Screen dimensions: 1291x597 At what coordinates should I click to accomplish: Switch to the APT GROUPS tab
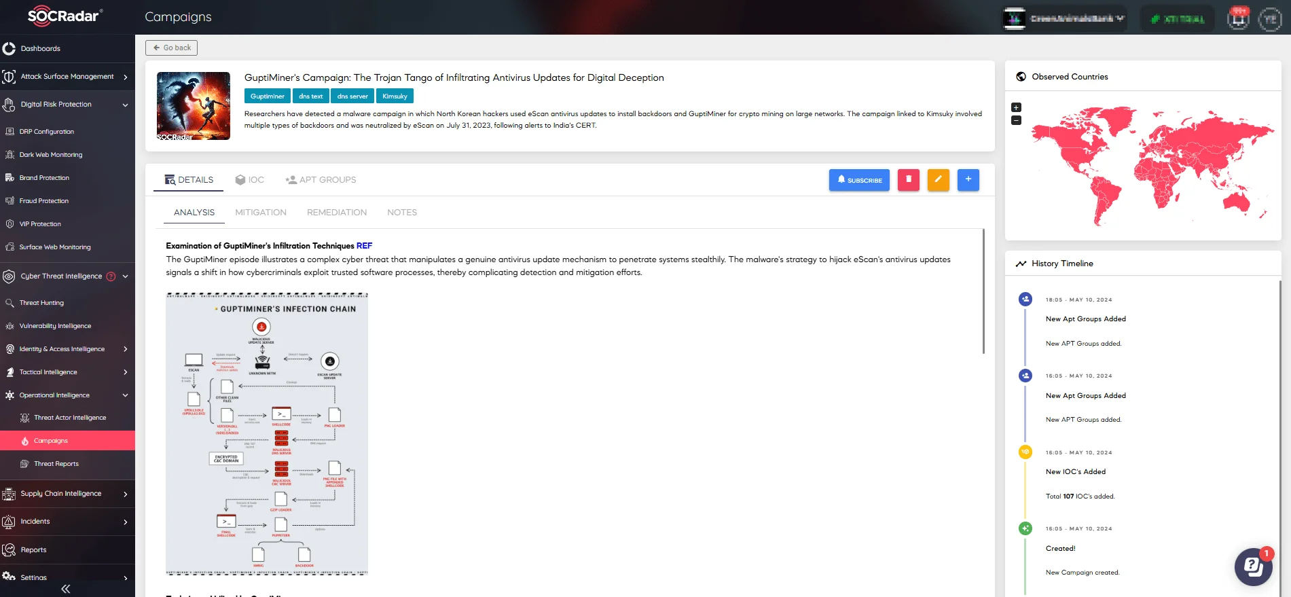(x=321, y=180)
